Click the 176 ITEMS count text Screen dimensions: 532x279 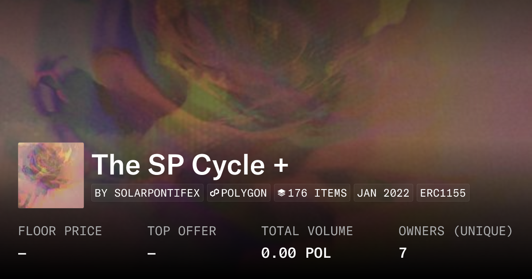pos(317,193)
